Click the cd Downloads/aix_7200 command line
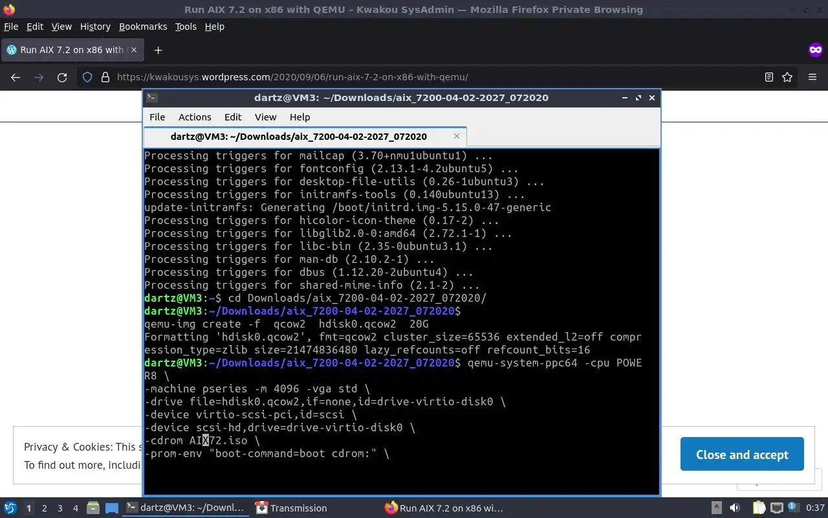 [x=315, y=298]
